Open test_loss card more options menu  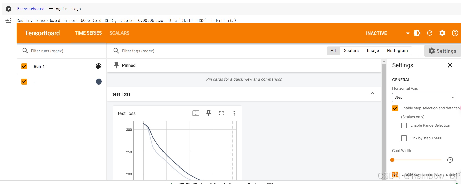click(x=234, y=113)
